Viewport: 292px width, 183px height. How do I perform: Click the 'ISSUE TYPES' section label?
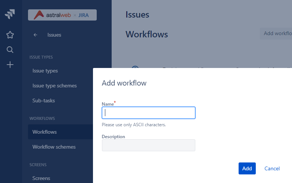coord(41,57)
